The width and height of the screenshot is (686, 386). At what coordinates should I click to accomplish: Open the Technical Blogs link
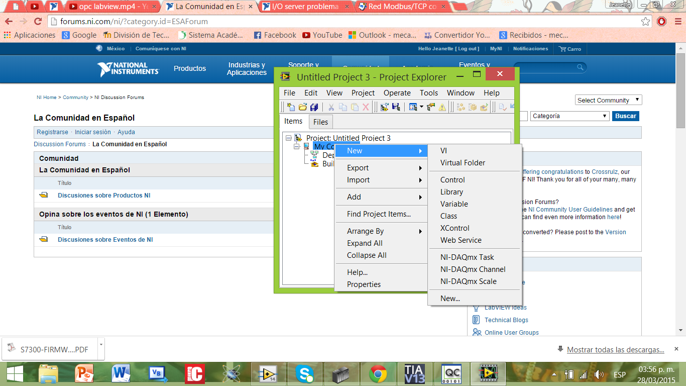click(x=506, y=320)
